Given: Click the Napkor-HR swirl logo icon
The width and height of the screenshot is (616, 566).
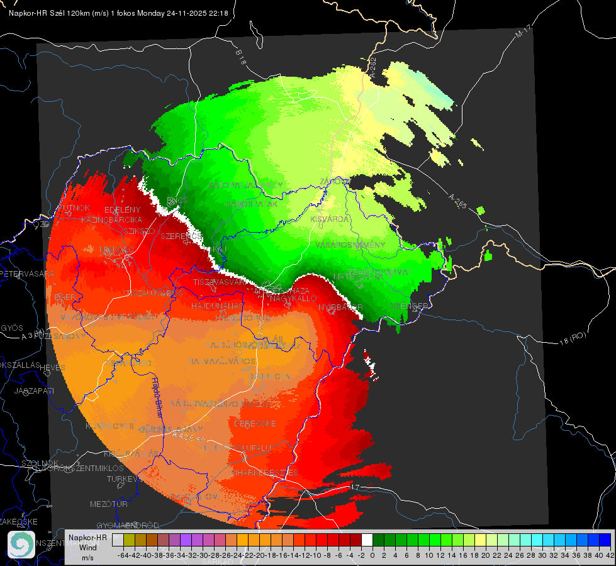Looking at the screenshot, I should coord(21,545).
